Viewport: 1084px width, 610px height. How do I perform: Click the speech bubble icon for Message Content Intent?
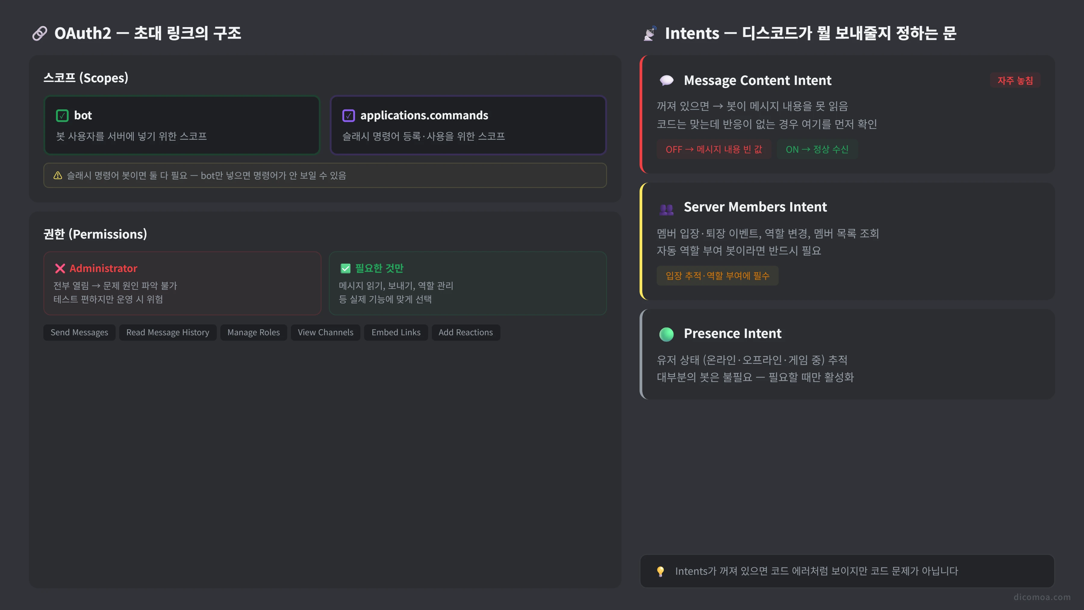click(x=666, y=80)
